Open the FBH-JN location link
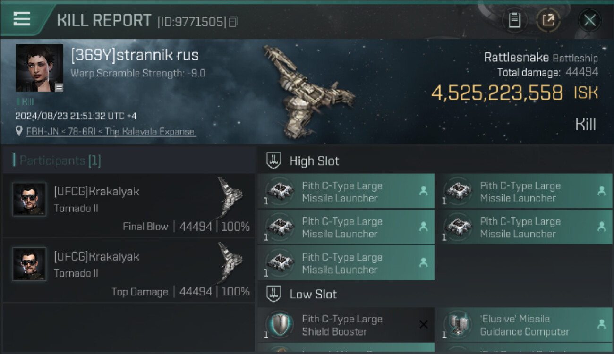The image size is (614, 354). (x=111, y=131)
